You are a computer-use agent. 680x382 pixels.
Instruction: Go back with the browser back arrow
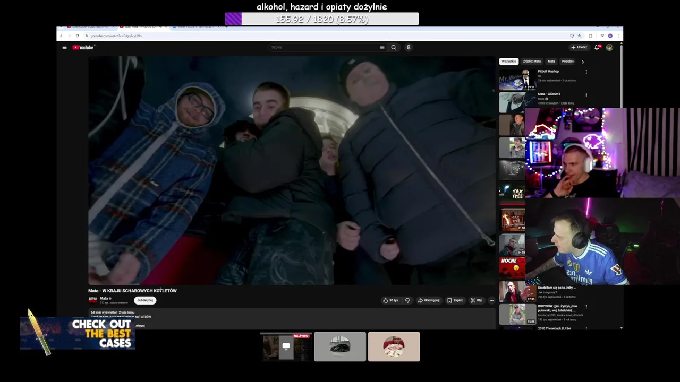61,36
